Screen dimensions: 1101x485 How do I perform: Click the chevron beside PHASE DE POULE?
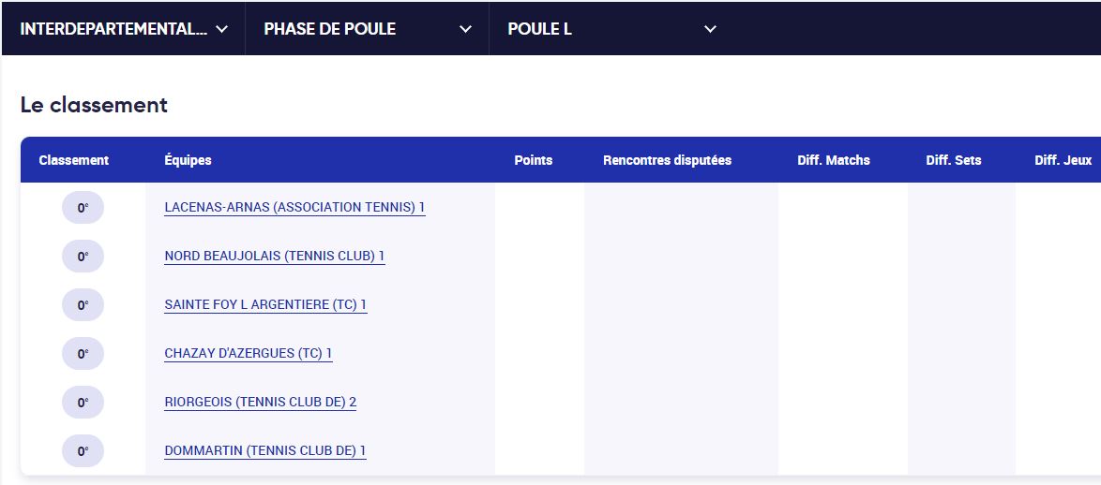pyautogui.click(x=465, y=29)
